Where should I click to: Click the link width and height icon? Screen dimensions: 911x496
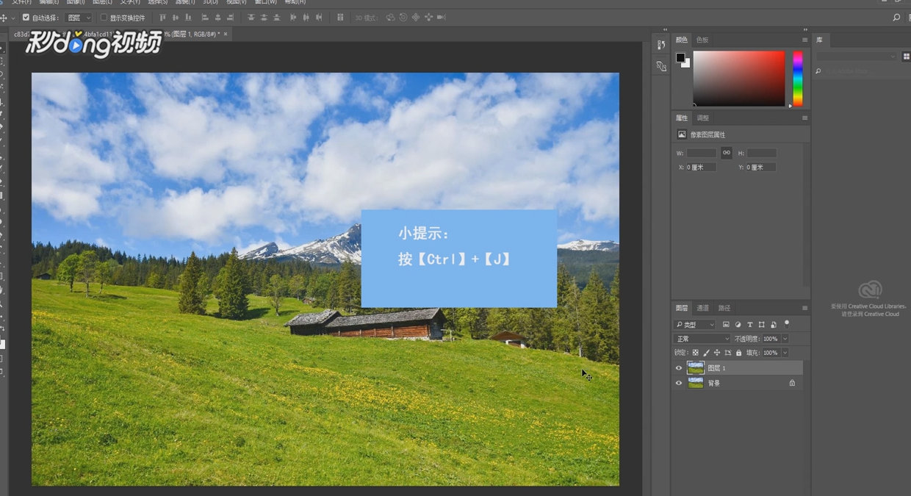(x=726, y=153)
